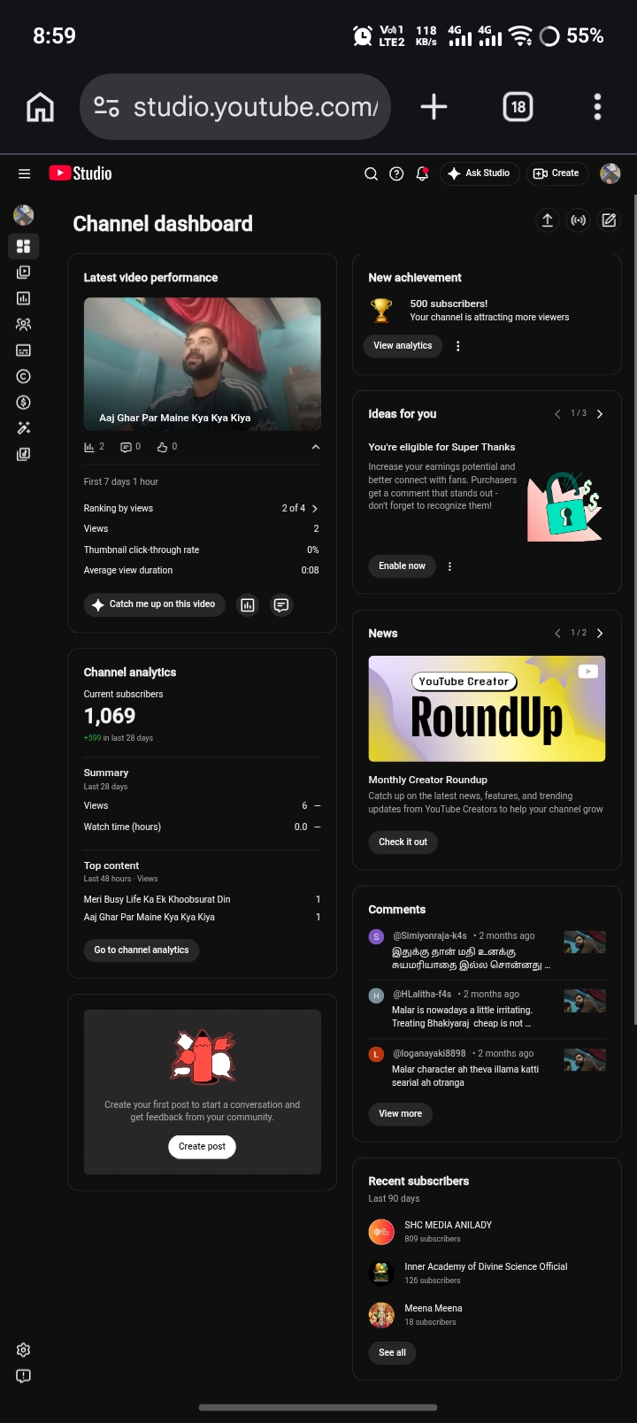The width and height of the screenshot is (637, 1423).
Task: Open three-dot menu beside Enable now
Action: click(x=450, y=566)
